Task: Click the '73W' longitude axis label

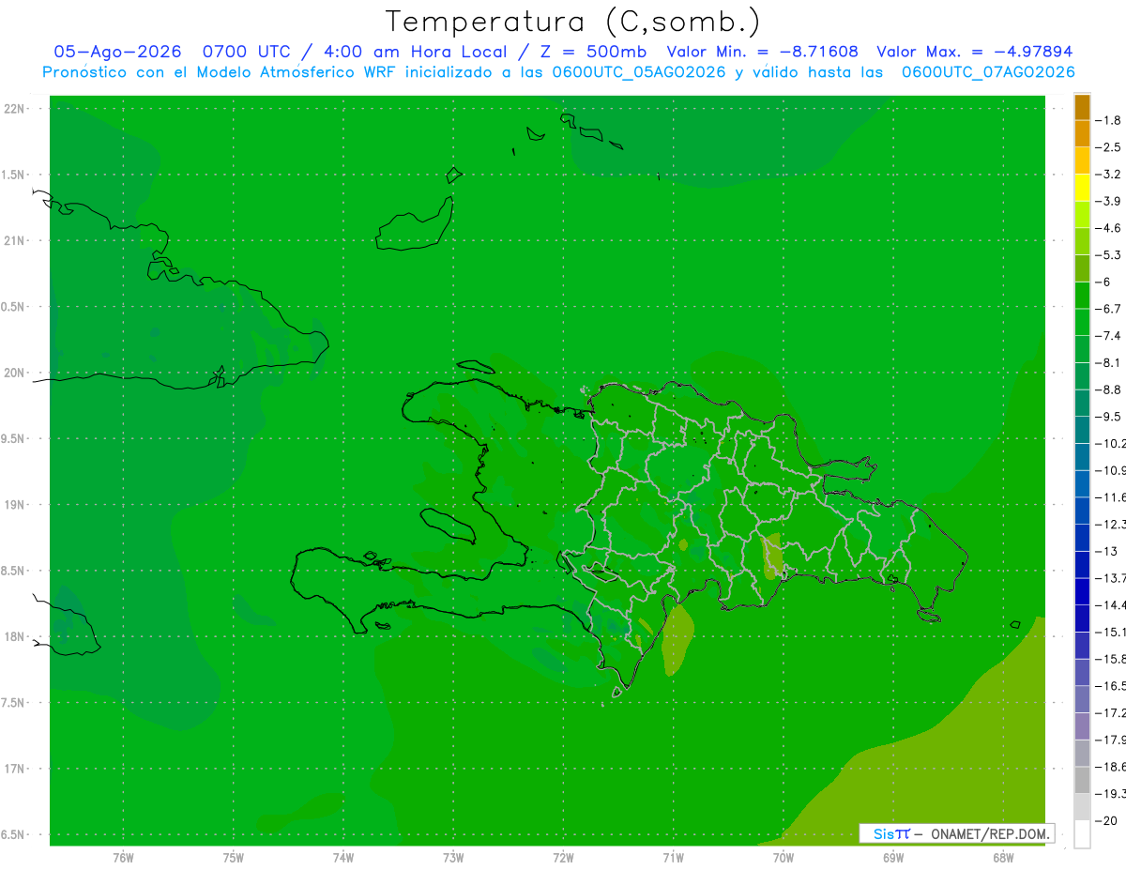Action: (x=453, y=858)
